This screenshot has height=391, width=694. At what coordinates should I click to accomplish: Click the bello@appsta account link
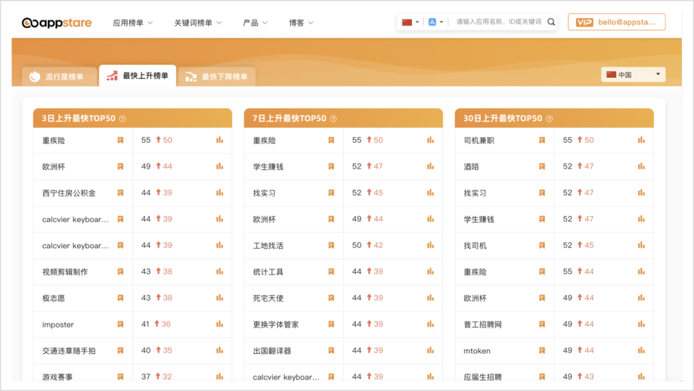[x=627, y=22]
